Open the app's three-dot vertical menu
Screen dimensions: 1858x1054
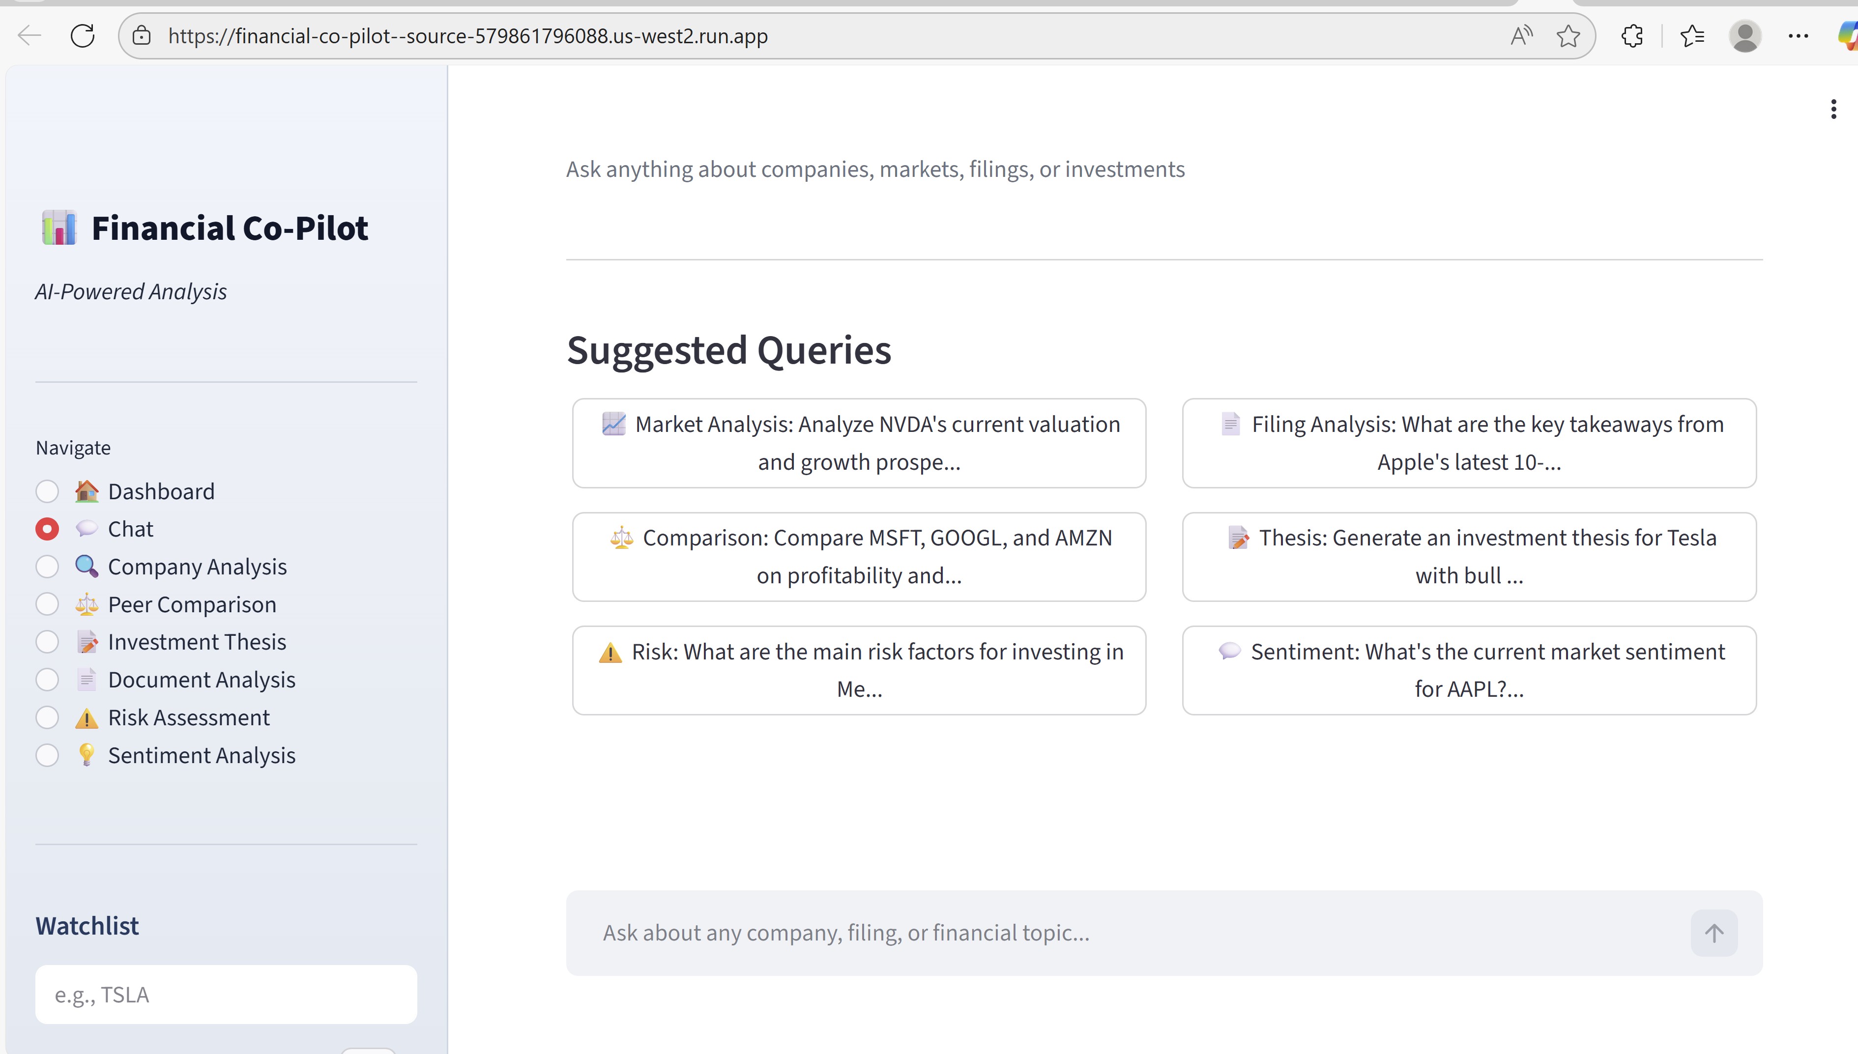pos(1832,109)
